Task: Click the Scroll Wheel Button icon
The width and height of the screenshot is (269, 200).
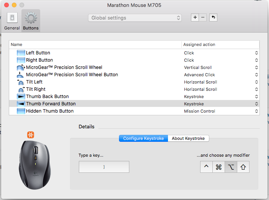Action: 20,75
